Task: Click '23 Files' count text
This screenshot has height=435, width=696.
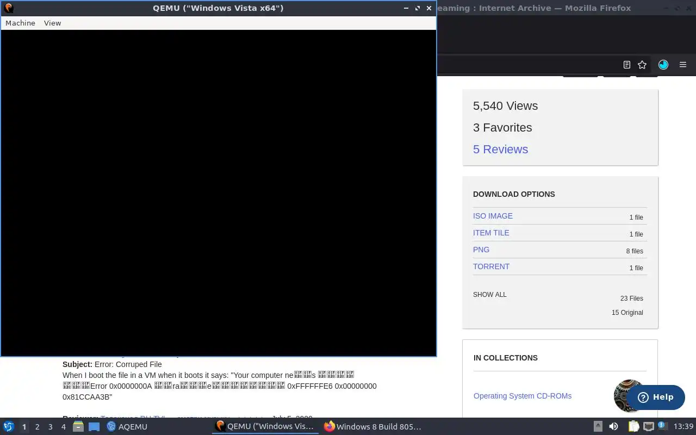Action: pyautogui.click(x=632, y=299)
